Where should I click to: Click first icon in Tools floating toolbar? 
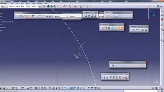105,77
